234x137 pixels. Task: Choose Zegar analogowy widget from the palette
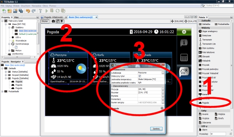pyautogui.click(x=208, y=31)
